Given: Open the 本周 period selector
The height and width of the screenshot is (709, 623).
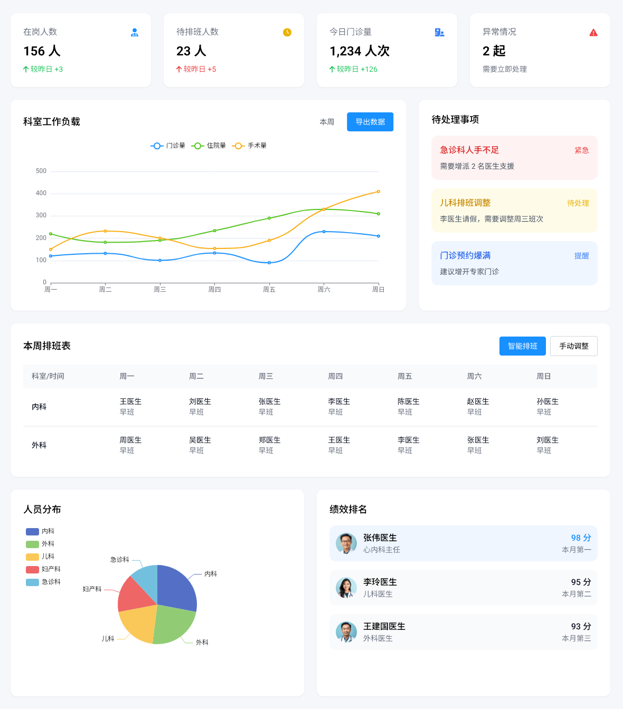Looking at the screenshot, I should click(x=327, y=122).
